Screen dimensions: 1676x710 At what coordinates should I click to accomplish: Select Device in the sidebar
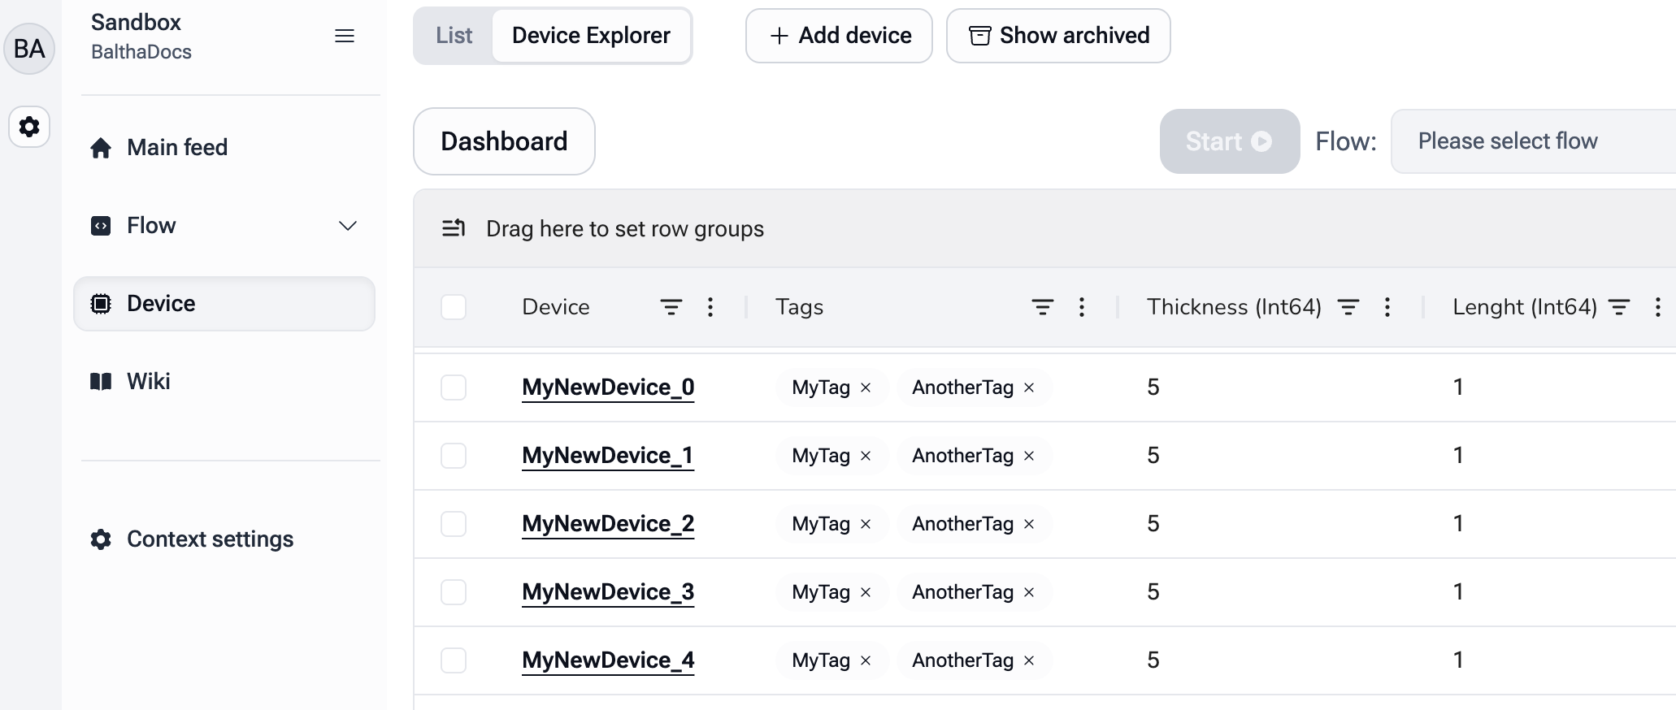[x=224, y=304]
